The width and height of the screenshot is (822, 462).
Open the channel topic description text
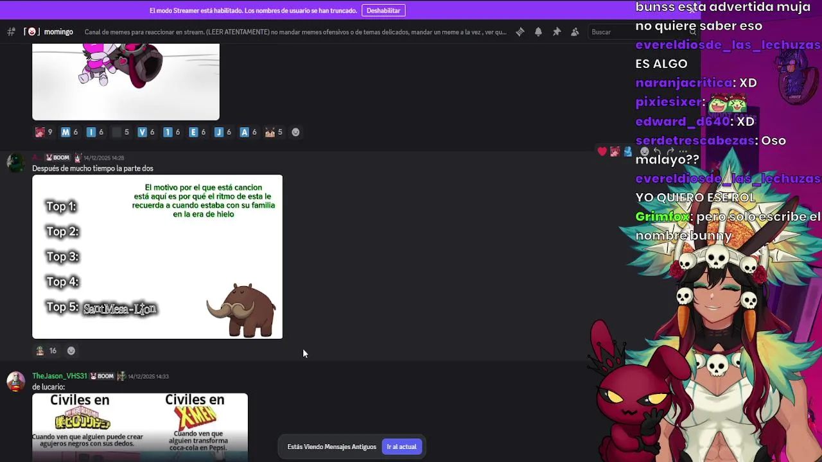tap(295, 32)
